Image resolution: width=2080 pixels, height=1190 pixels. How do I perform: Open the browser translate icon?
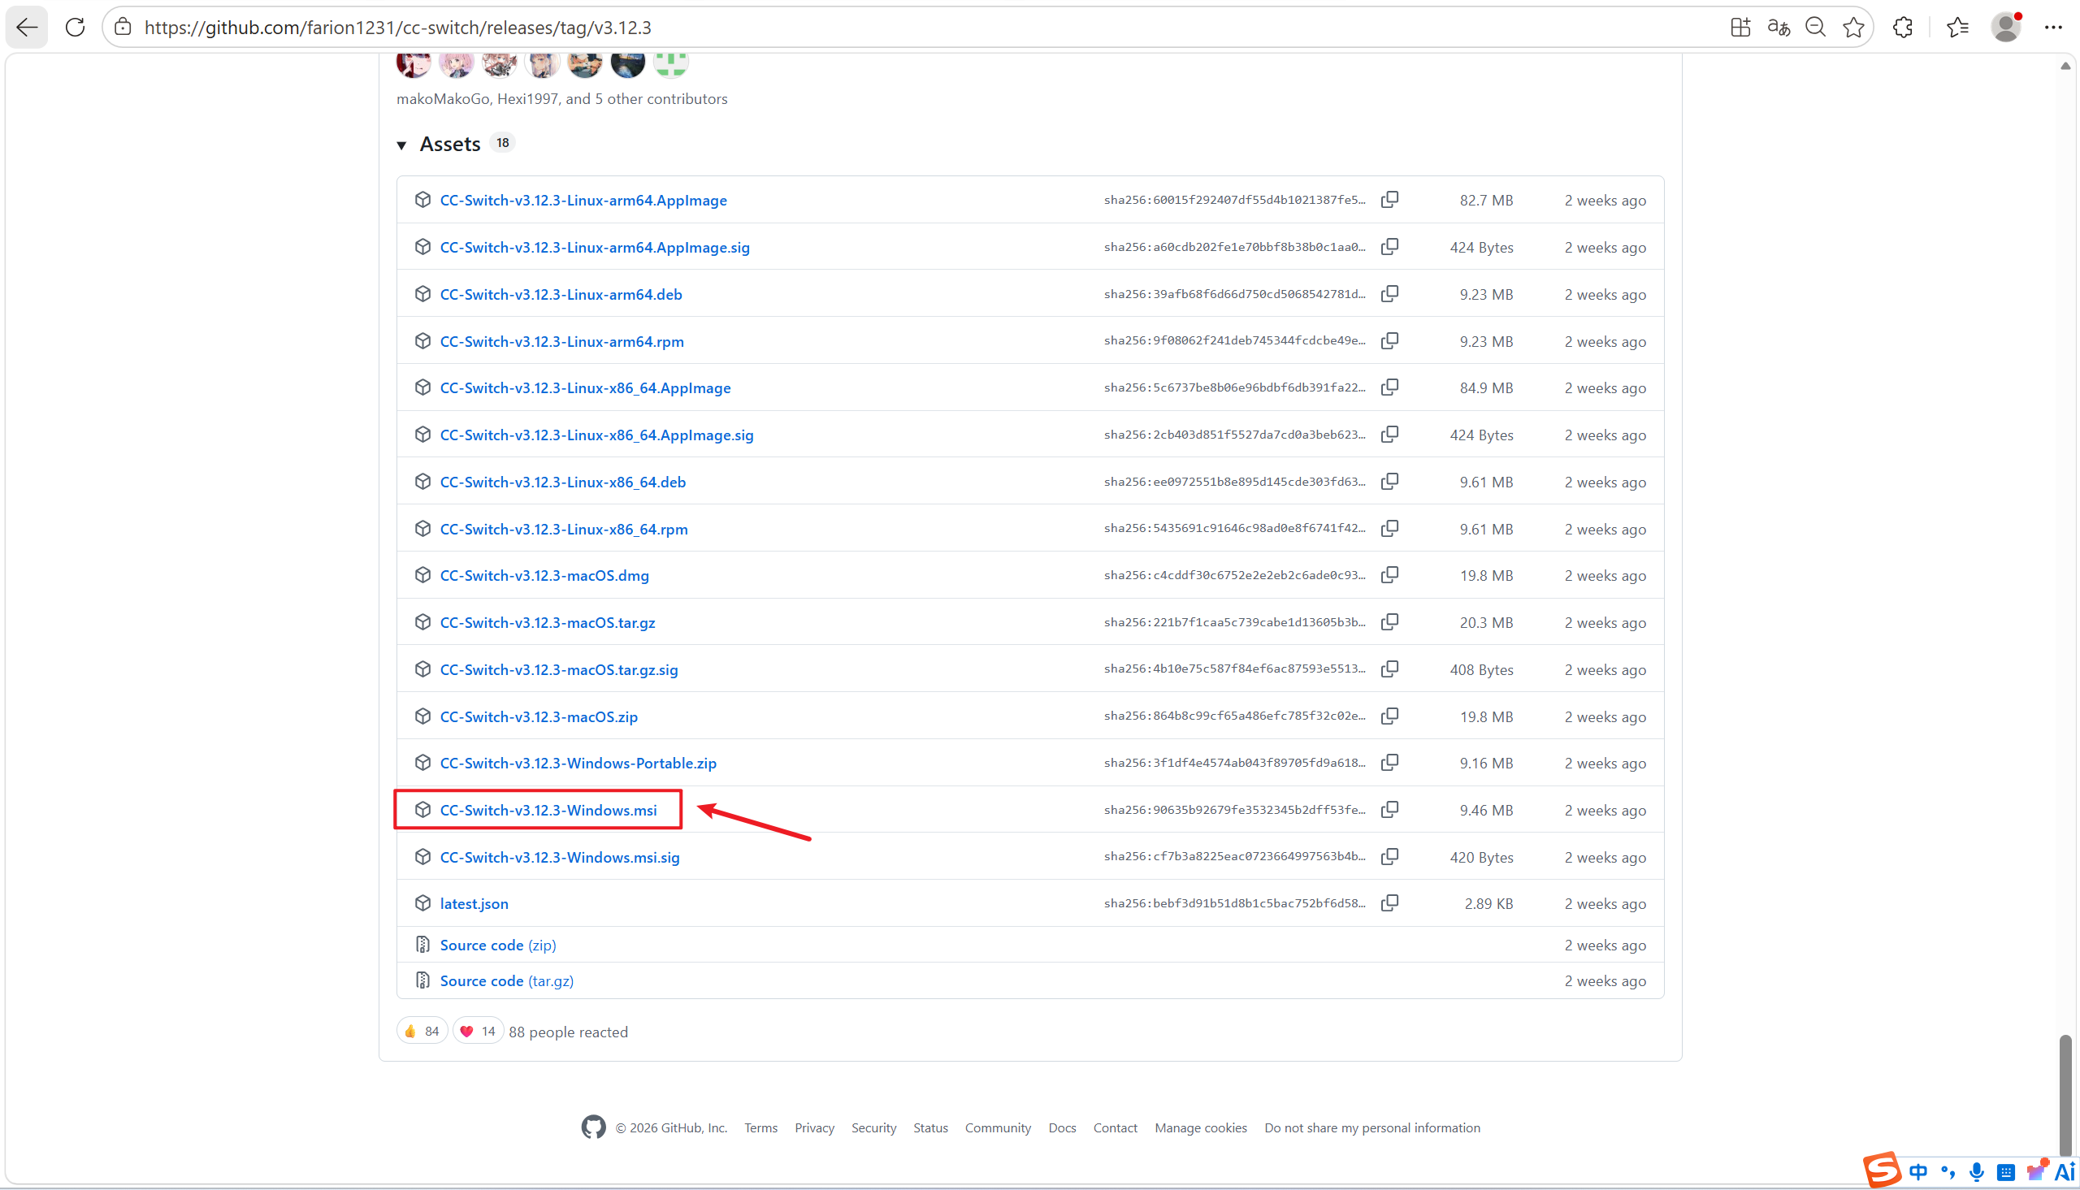tap(1779, 27)
